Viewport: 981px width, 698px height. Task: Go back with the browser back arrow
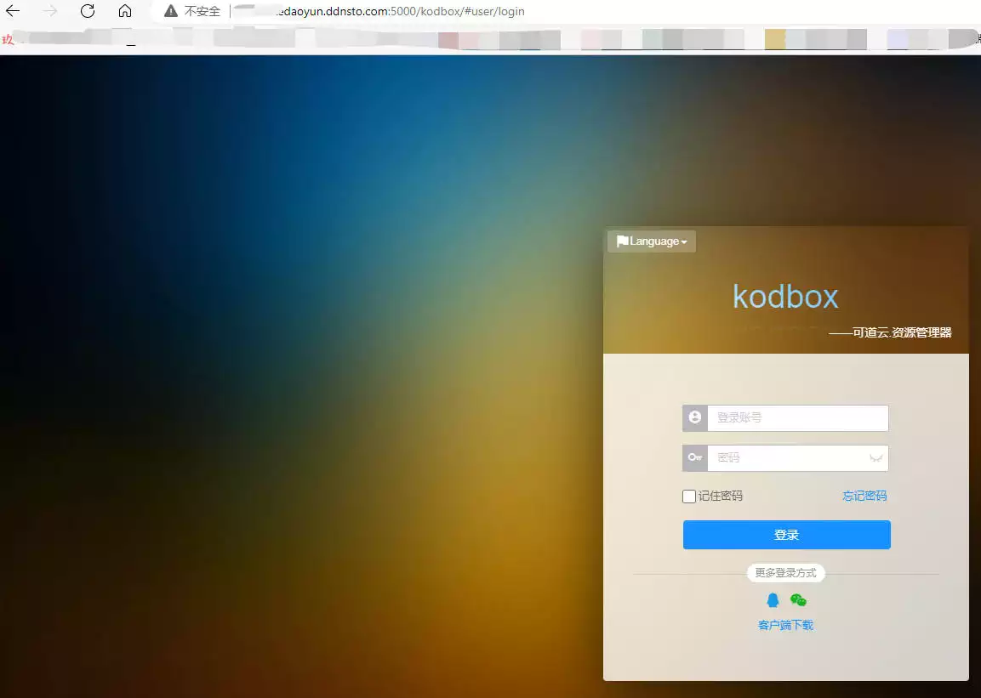pyautogui.click(x=13, y=10)
